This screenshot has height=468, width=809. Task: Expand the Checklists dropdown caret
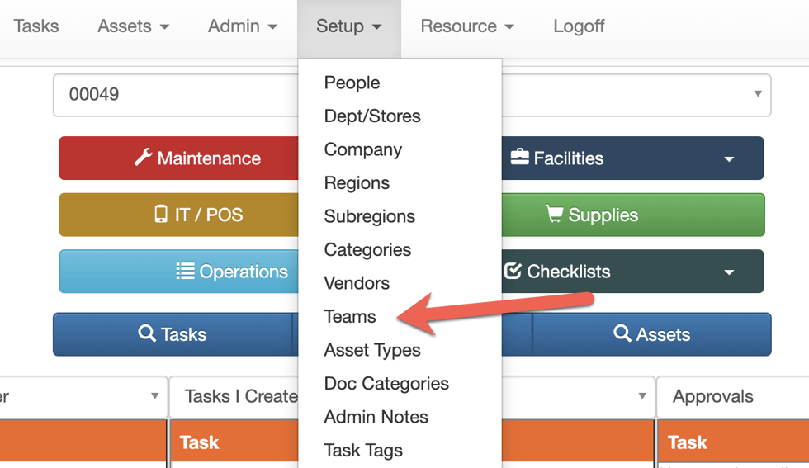[729, 272]
